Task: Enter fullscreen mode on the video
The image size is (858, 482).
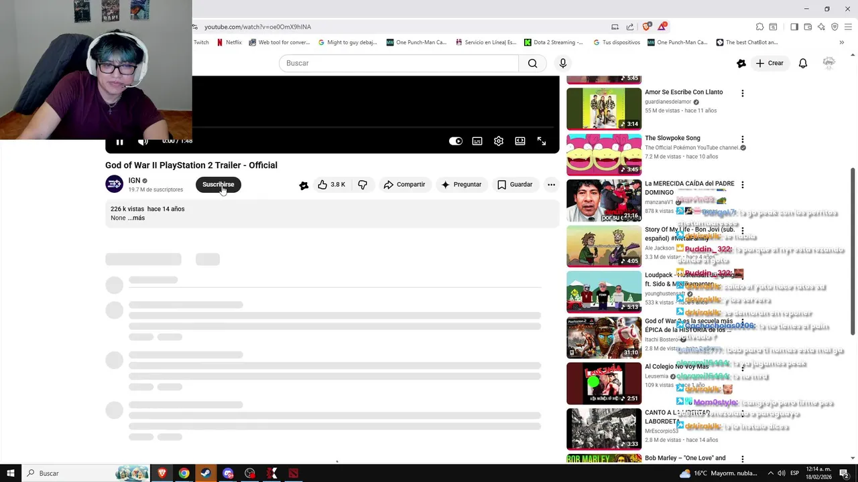Action: click(542, 141)
